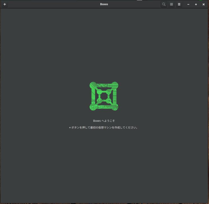Viewport: 209px width, 204px height.
Task: Close the Boxes window
Action: click(x=204, y=4)
